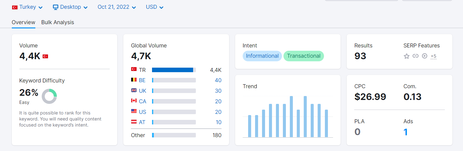Image resolution: width=463 pixels, height=151 pixels.
Task: Switch to the Bulk Analysis tab
Action: tap(58, 22)
